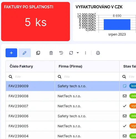This screenshot has width=136, height=139.
Task: Click the red Faktury po splatnosti tile
Action: (36, 22)
